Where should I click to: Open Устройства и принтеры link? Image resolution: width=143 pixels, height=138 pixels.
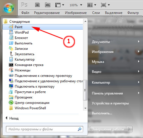pyautogui.click(x=110, y=103)
